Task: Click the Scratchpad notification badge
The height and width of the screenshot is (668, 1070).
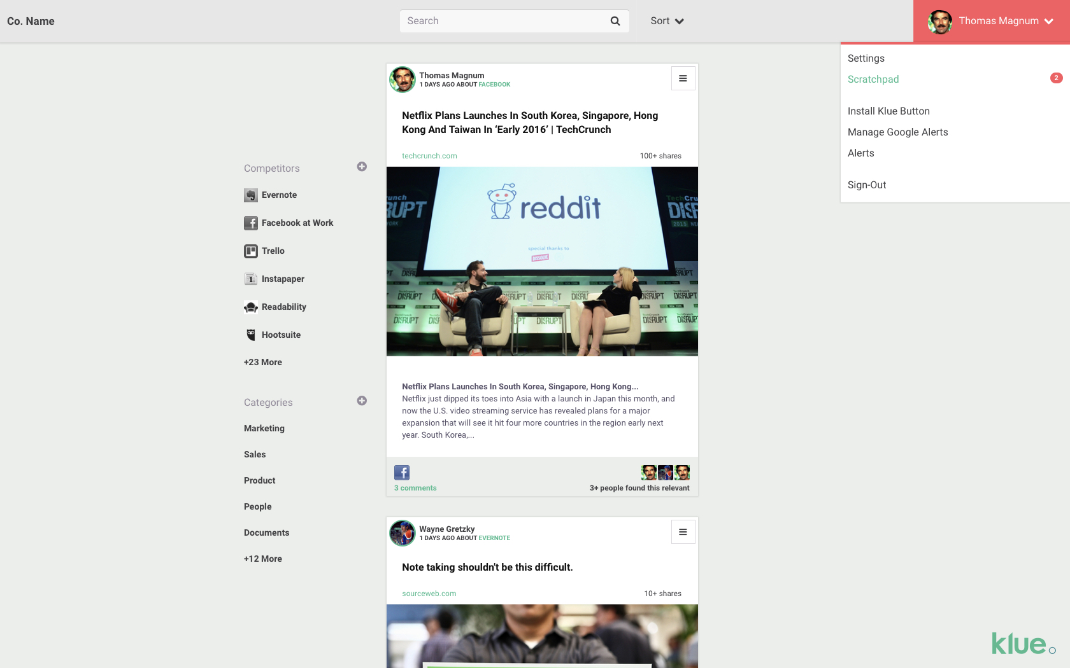Action: pos(1056,78)
